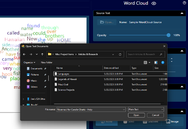Viewport: 188px width, 129px height.
Task: Select the Image background option
Action: click(x=172, y=122)
